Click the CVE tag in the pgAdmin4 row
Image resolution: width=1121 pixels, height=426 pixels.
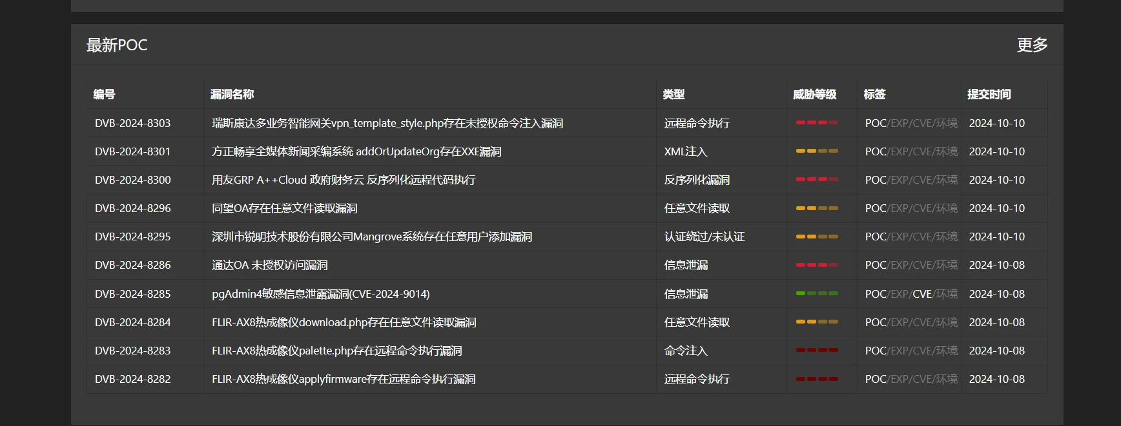tap(921, 294)
